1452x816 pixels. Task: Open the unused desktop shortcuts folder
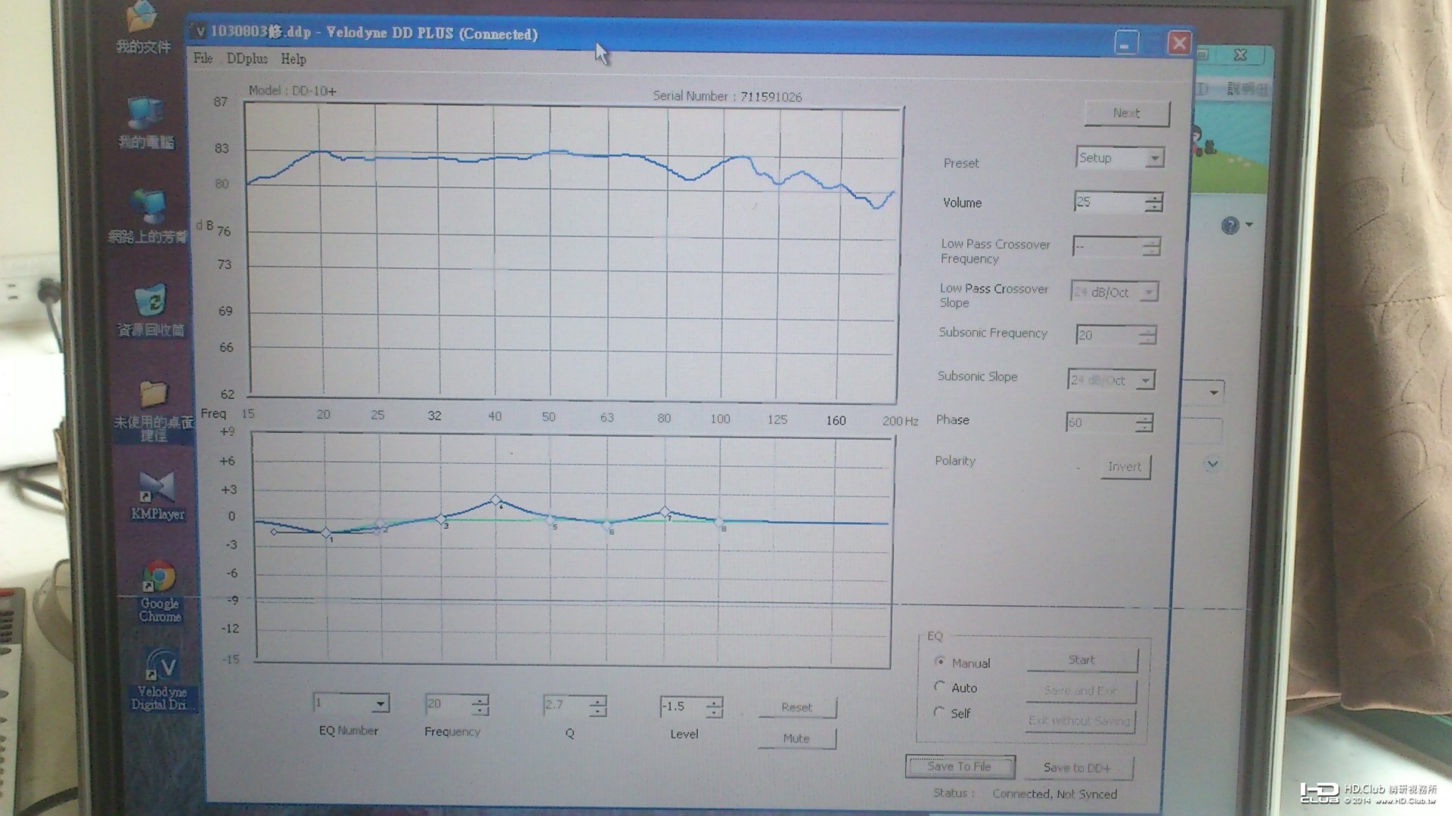(x=154, y=410)
